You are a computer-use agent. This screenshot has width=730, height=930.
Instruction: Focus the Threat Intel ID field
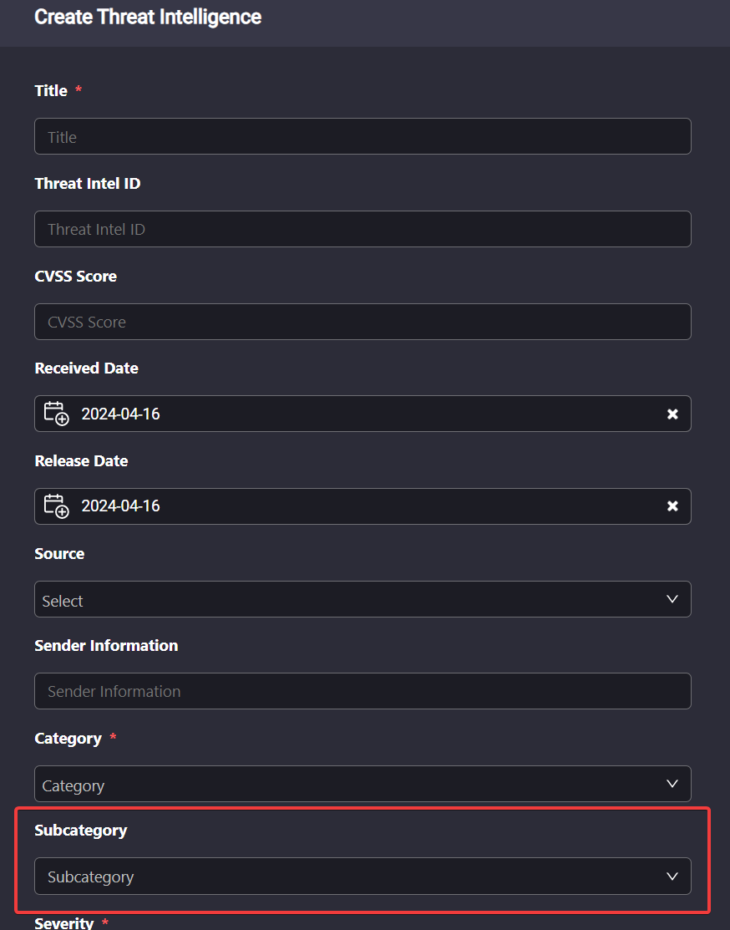pyautogui.click(x=362, y=229)
